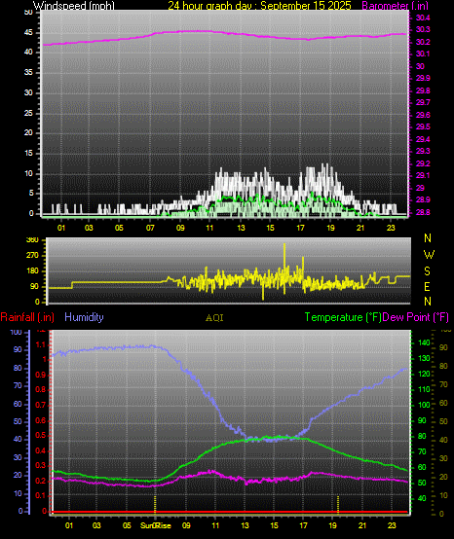
Task: Click the 25 mark on the windspeed axis
Action: tap(28, 113)
